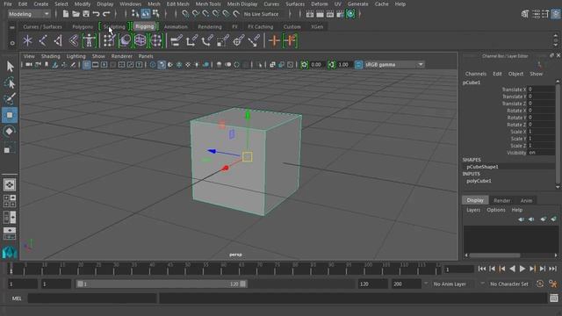This screenshot has width=562, height=316.
Task: Choose the Lasso select tool
Action: 10,83
